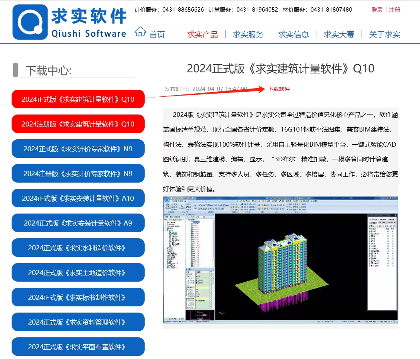
Task: Open 2024正式版《求实安装计量软件》A9 download
Action: pyautogui.click(x=78, y=223)
